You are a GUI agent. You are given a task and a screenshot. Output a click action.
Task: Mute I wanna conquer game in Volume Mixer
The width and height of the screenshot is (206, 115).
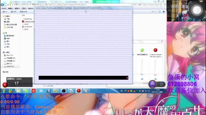156,79
